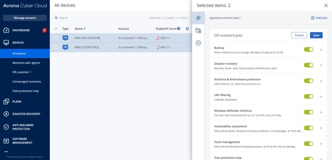Open column settings gear icon
Screen dimensions: 332x160
[187, 29]
